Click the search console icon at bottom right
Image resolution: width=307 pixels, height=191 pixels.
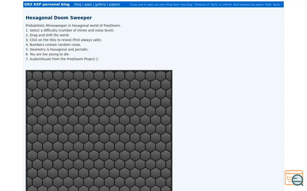[294, 178]
